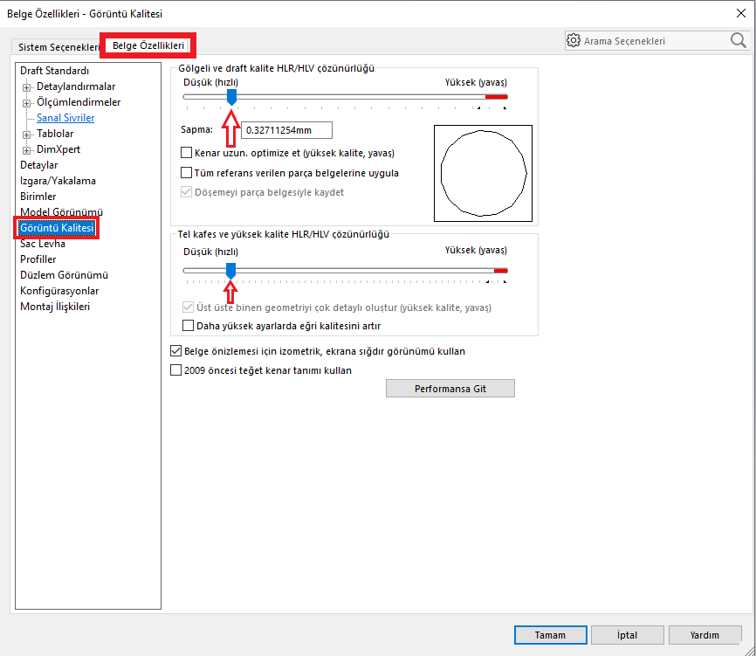Expand the Ölçümlendirmeler tree node
Viewport: 756px width, 656px height.
[26, 102]
